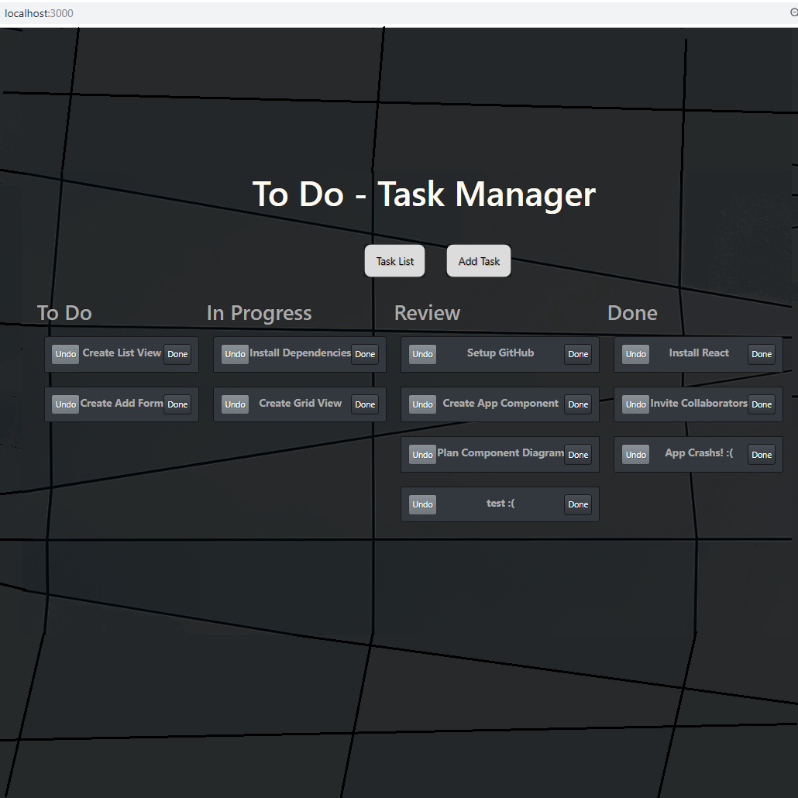Mark App Crashs! :( as Done
The width and height of the screenshot is (798, 798).
(761, 454)
